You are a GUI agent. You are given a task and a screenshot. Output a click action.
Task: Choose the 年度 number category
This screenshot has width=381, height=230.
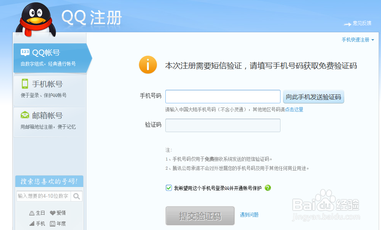coord(58,223)
